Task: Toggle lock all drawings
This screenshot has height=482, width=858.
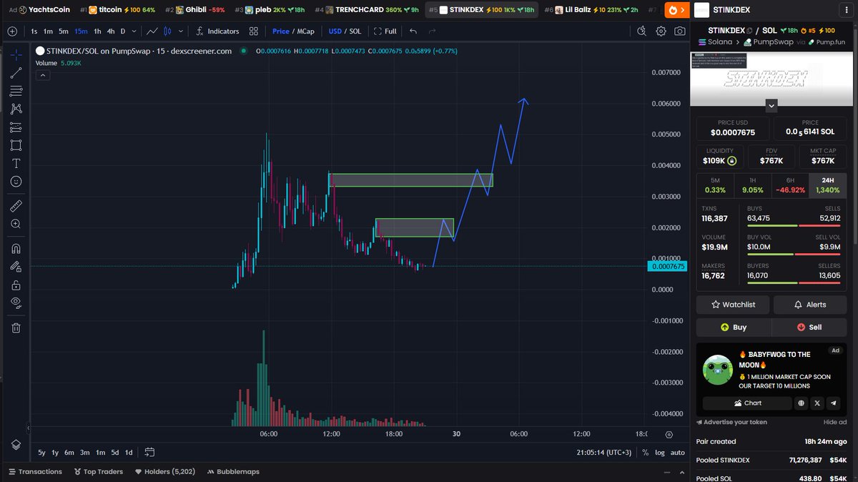Action: 16,285
